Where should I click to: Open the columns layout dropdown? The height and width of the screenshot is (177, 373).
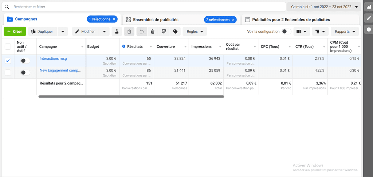[301, 32]
